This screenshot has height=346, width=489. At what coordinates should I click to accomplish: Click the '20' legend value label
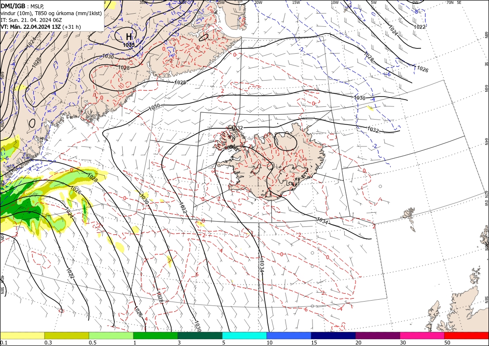tap(358, 342)
